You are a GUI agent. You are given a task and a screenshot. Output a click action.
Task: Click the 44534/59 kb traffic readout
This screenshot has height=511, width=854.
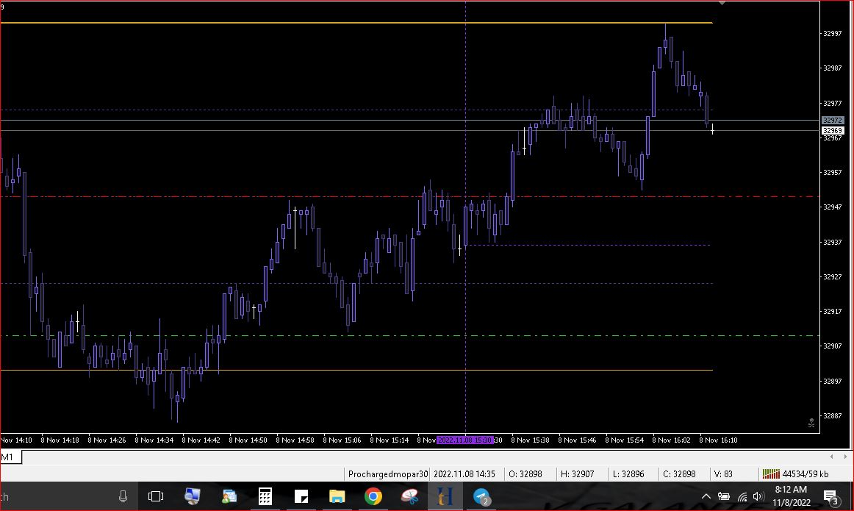[x=805, y=474]
